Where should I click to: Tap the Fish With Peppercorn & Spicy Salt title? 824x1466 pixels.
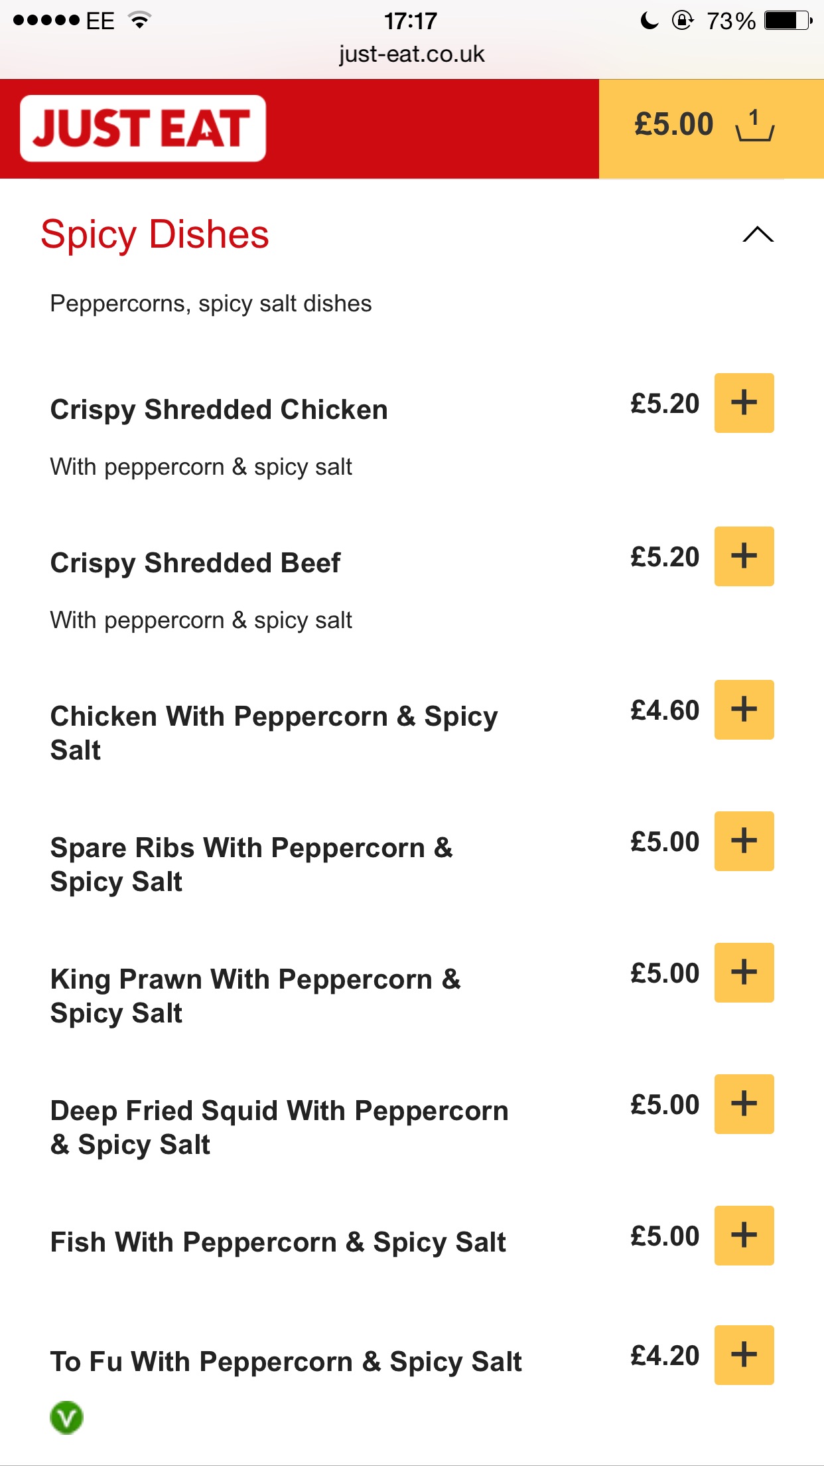278,1242
